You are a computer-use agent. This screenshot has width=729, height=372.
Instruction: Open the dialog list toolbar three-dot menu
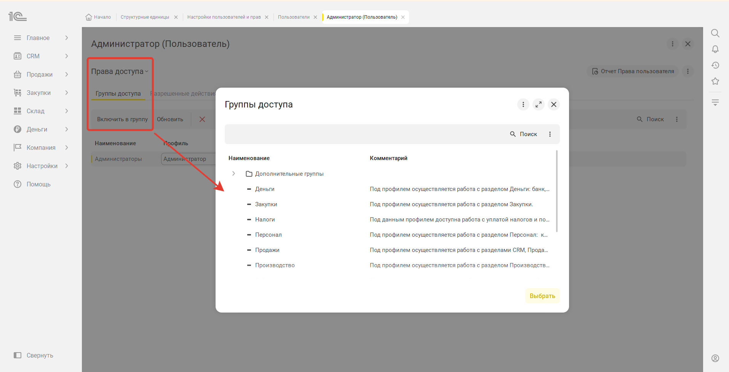(x=550, y=134)
